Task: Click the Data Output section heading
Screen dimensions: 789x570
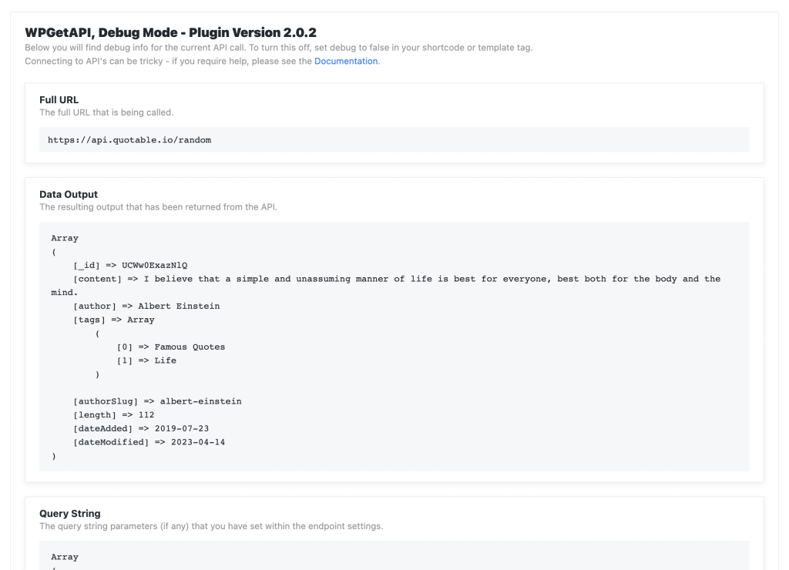Action: (x=69, y=195)
